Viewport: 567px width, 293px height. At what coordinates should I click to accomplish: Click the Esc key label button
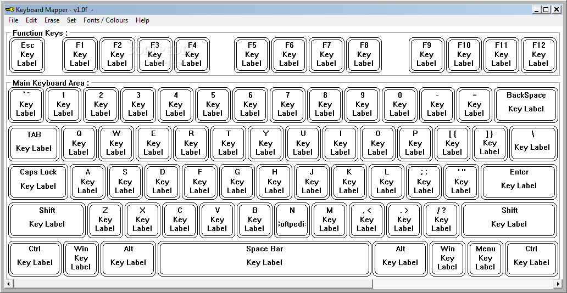[x=27, y=55]
